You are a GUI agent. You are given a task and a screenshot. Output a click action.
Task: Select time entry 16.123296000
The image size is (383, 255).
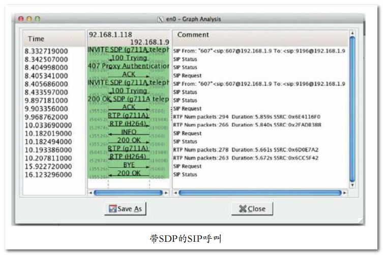[x=48, y=175]
